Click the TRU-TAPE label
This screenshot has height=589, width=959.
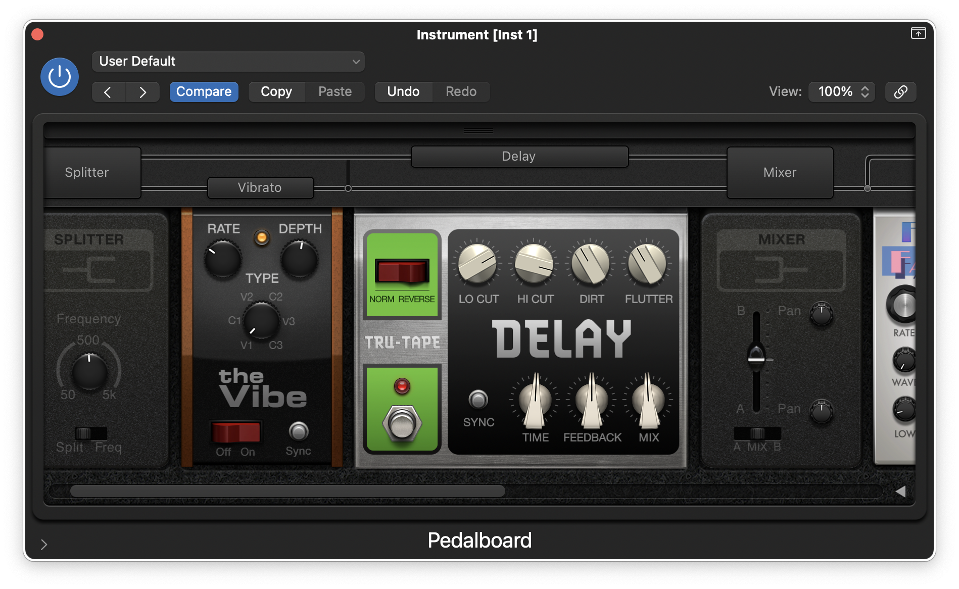403,343
